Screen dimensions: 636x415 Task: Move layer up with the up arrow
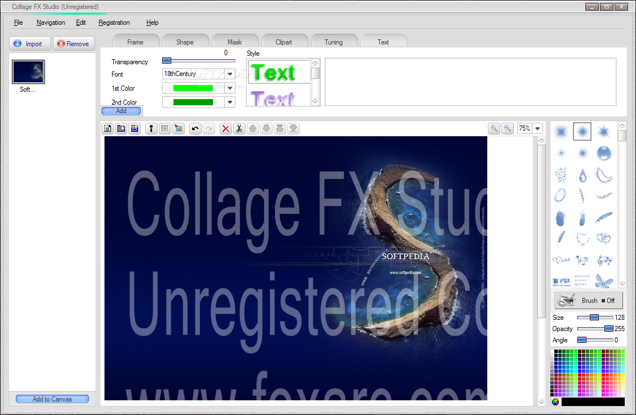[x=253, y=128]
